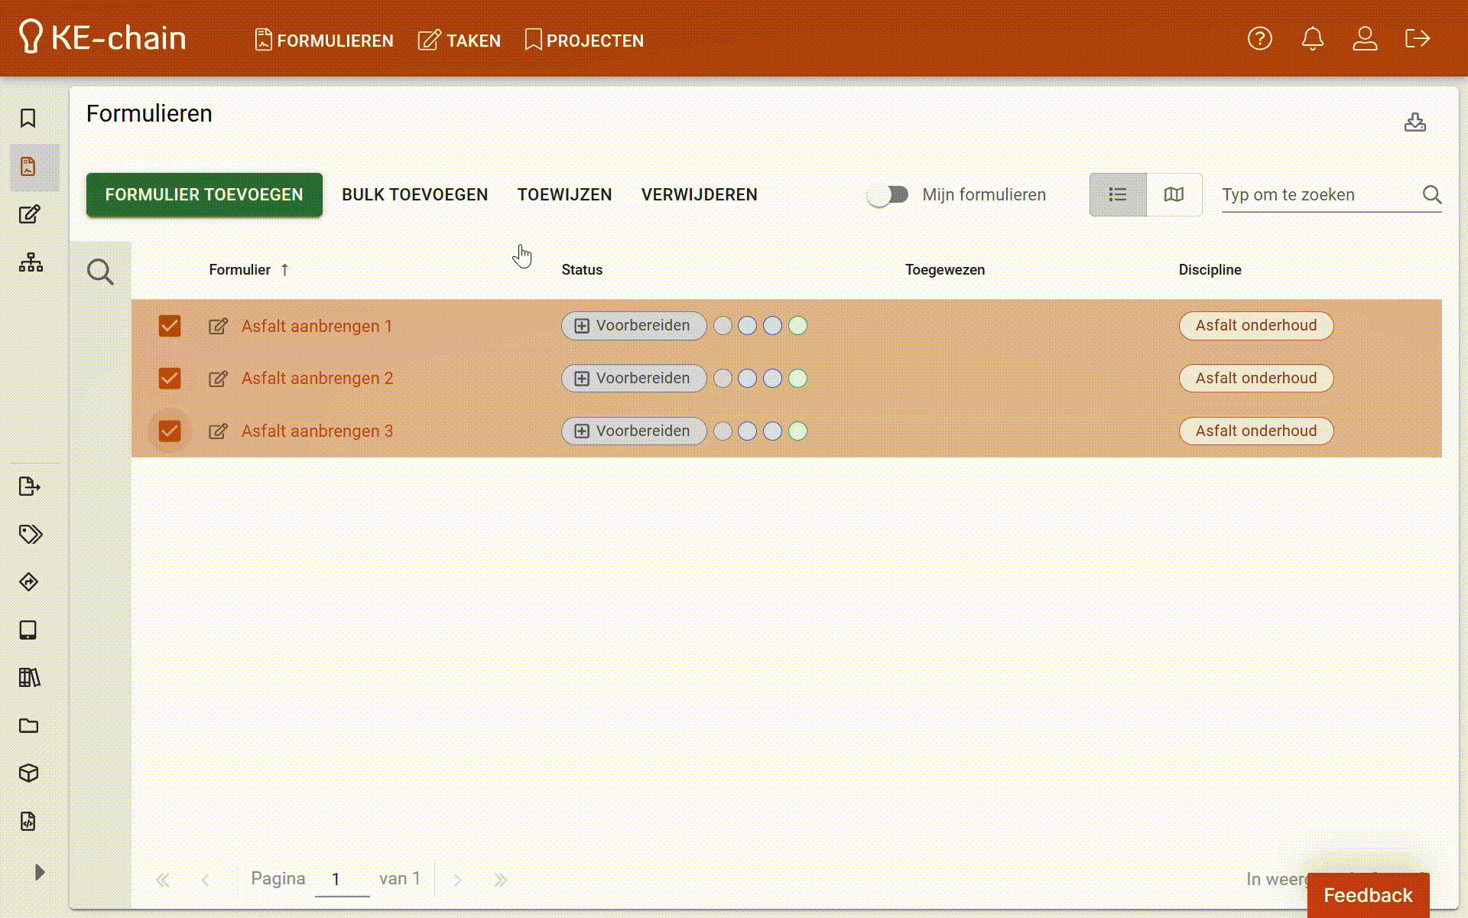Enable the Mijn formulieren toggle

(888, 195)
